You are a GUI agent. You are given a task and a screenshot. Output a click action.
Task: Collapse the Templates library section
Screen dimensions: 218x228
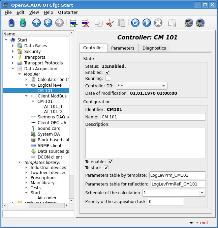tap(20, 162)
